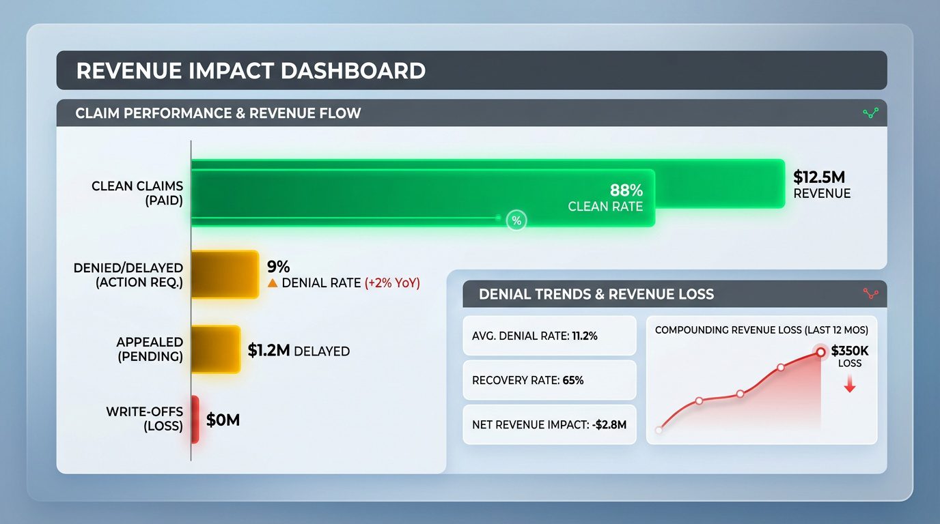940x524 pixels.
Task: Open the percentage badge below the Clean Claims bar
Action: tap(516, 220)
